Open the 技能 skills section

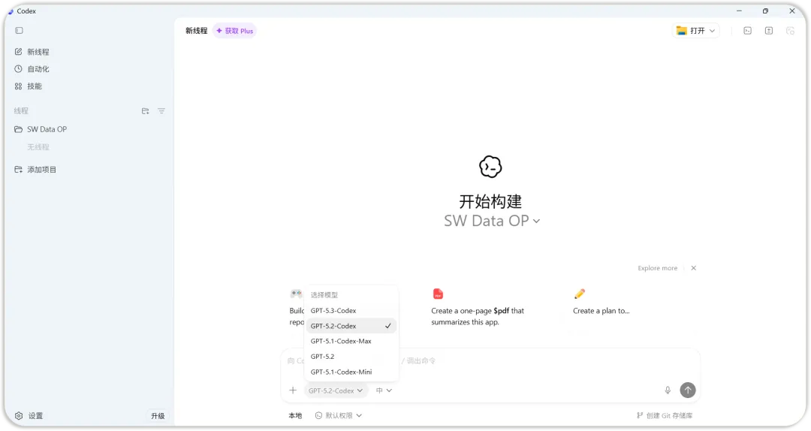[x=29, y=86]
